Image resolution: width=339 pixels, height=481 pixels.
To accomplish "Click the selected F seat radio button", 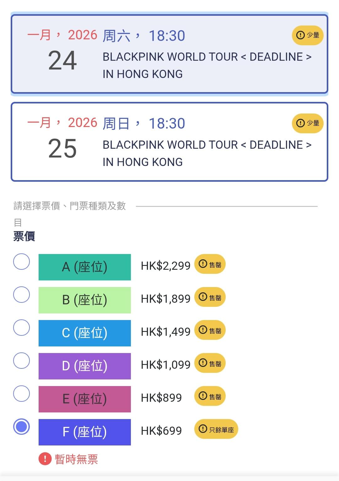I will coord(22,427).
